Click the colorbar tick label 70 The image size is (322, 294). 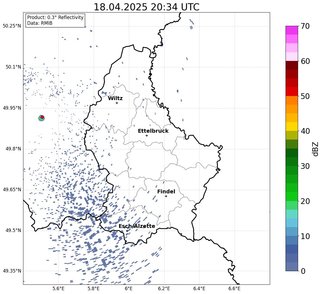305,26
